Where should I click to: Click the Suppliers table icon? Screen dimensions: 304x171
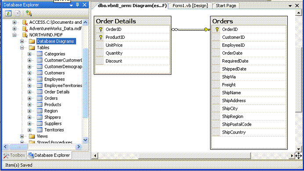pyautogui.click(x=40, y=124)
